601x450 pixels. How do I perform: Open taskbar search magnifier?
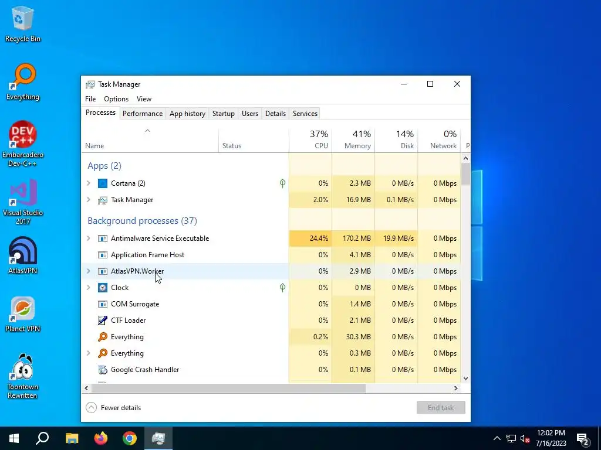(42, 438)
